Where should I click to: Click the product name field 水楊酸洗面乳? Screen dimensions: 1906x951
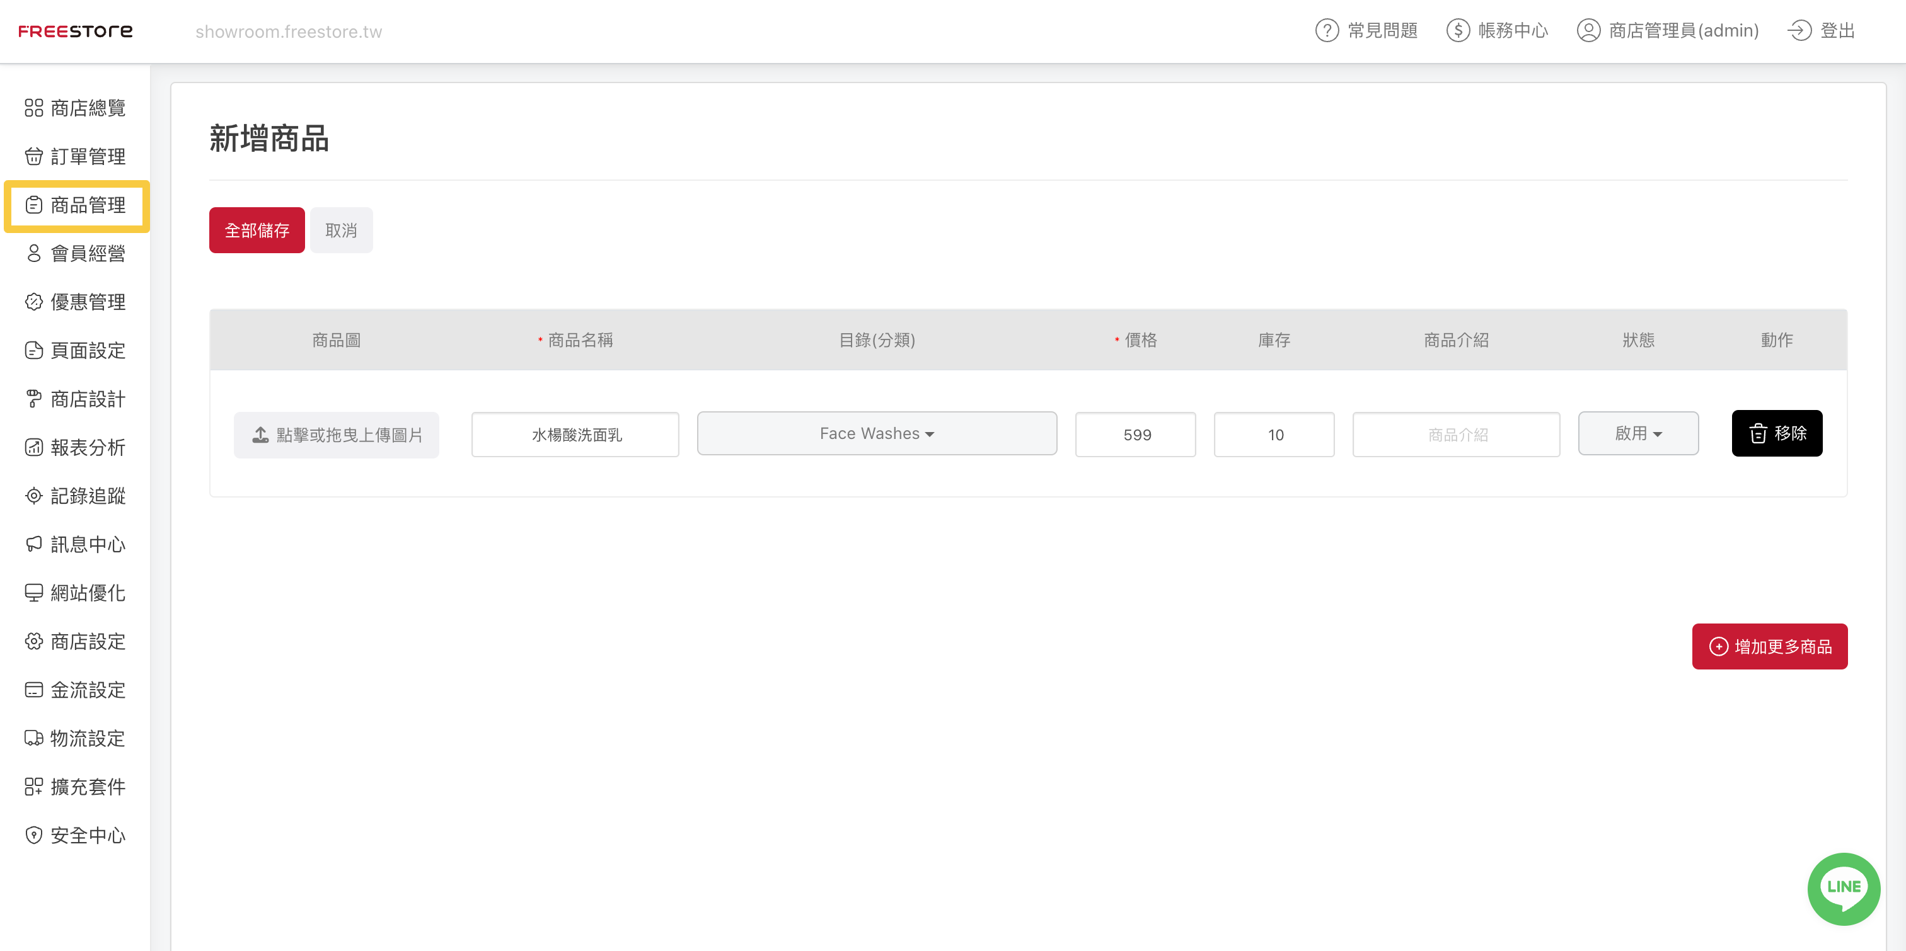(x=575, y=435)
